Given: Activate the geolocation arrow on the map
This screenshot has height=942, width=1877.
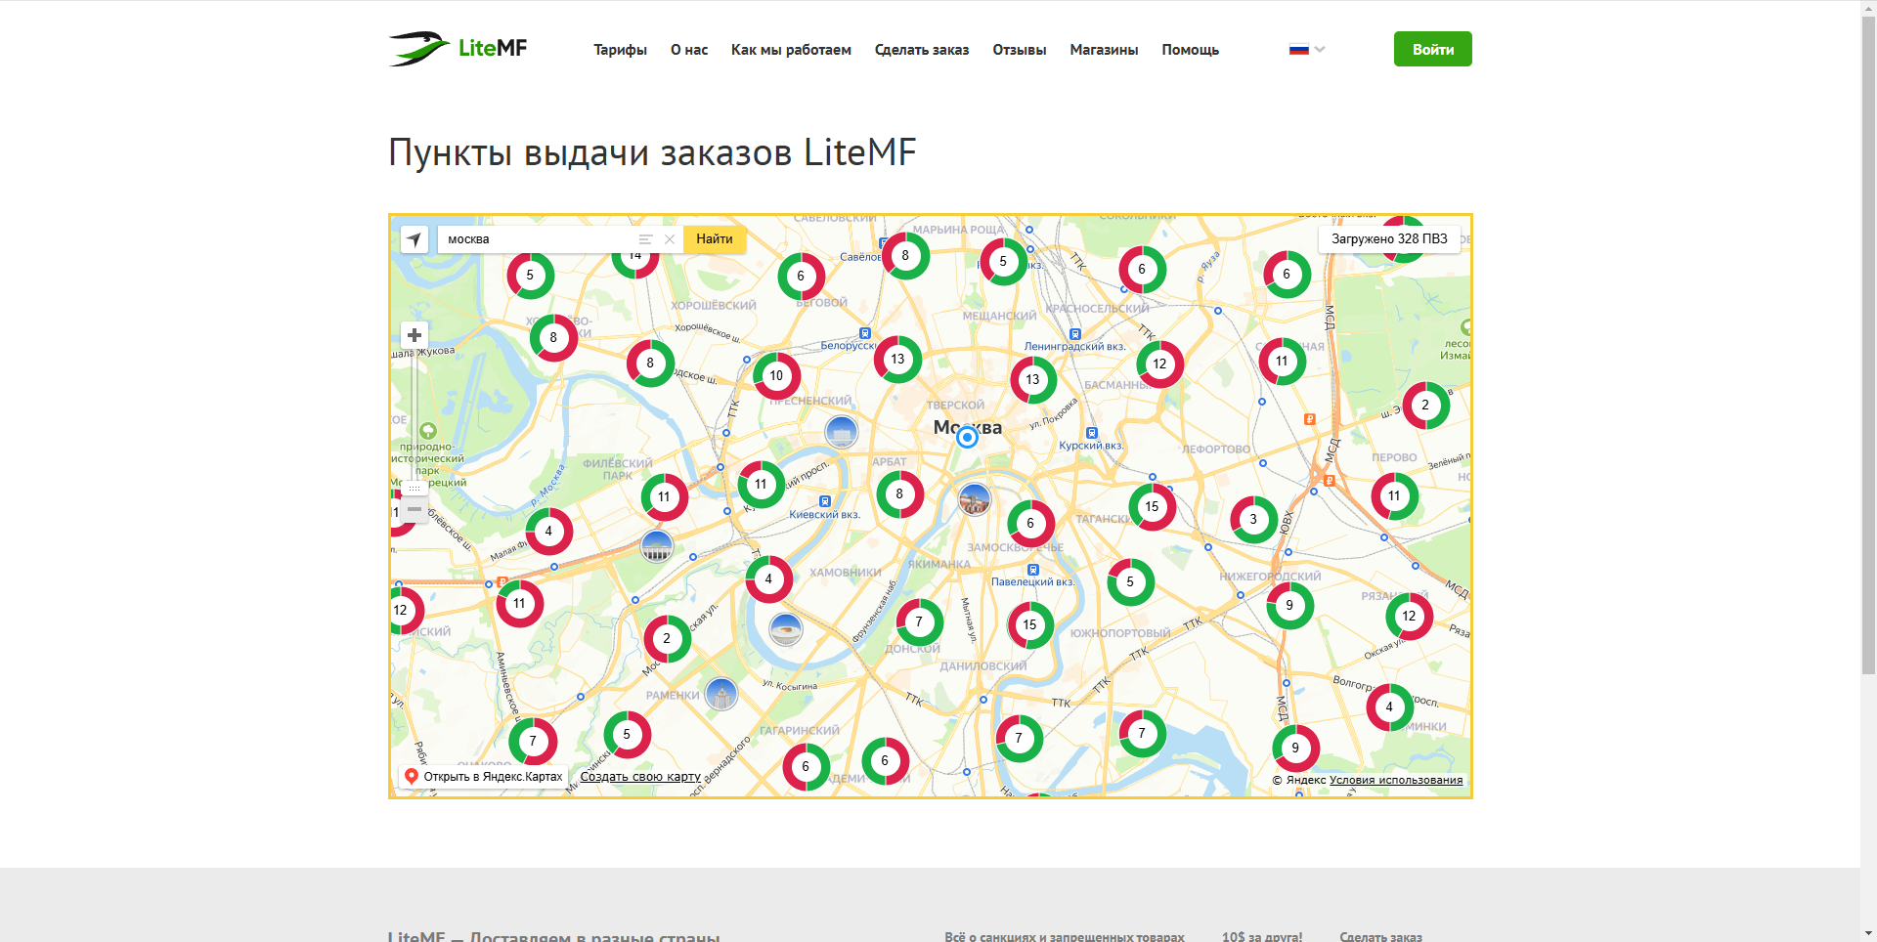Looking at the screenshot, I should (x=415, y=239).
